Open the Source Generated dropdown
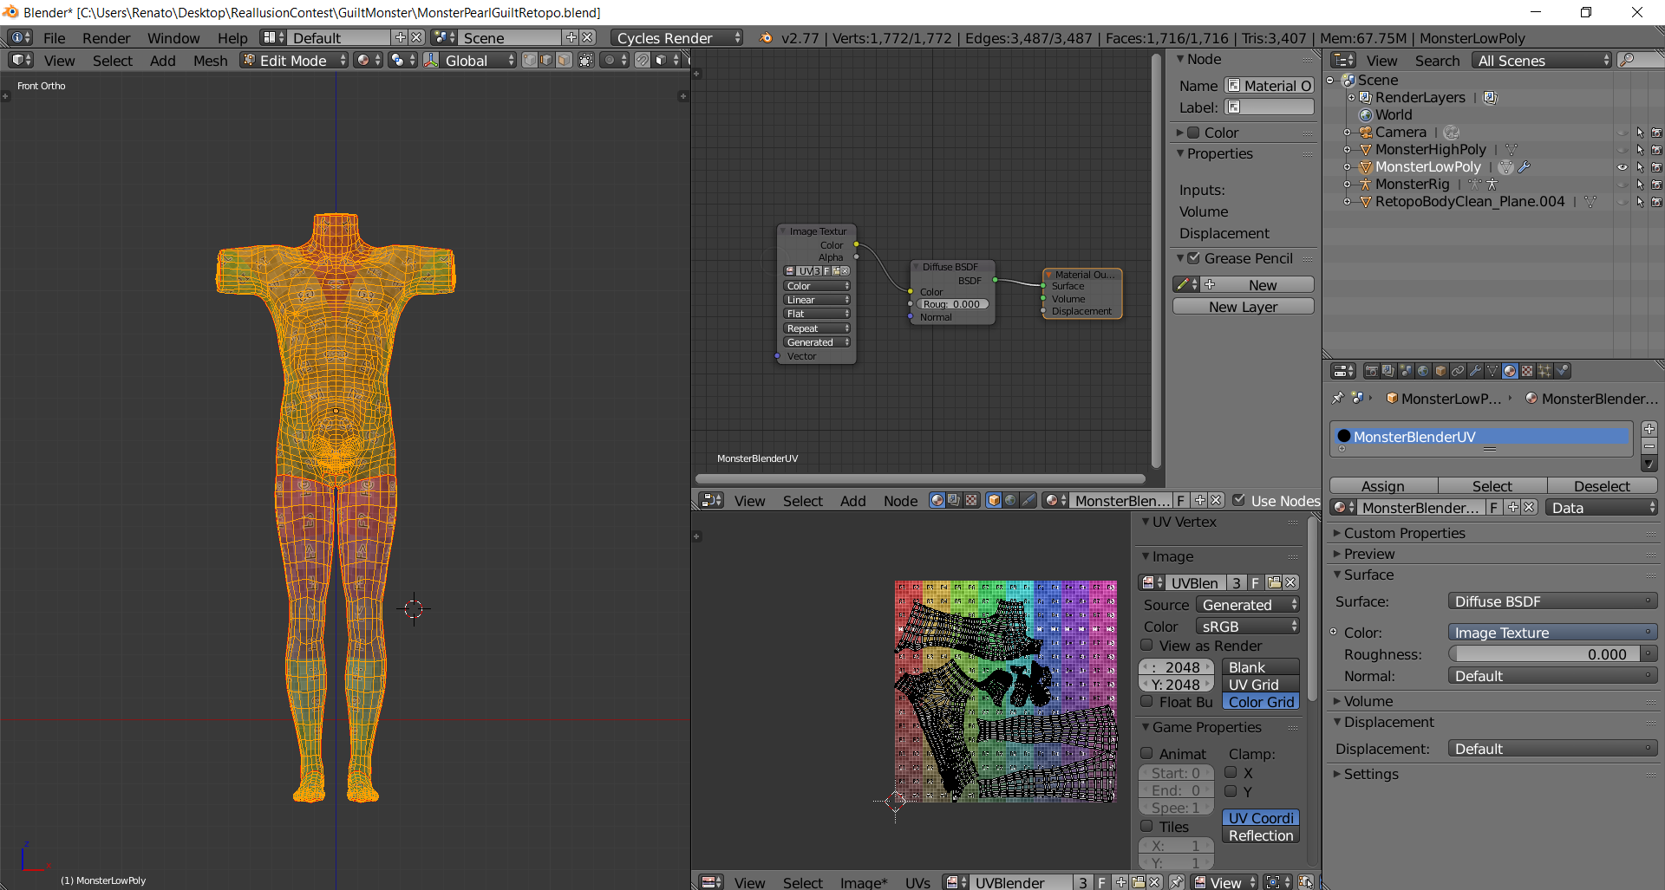 (x=1247, y=604)
